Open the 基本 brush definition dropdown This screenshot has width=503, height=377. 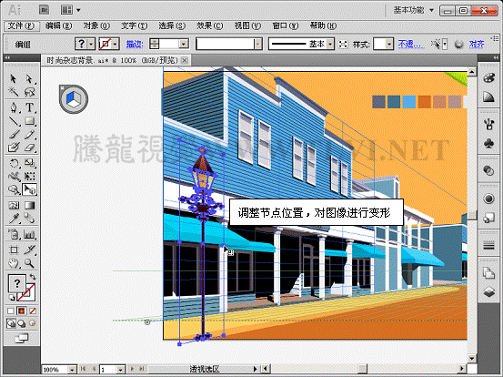330,44
